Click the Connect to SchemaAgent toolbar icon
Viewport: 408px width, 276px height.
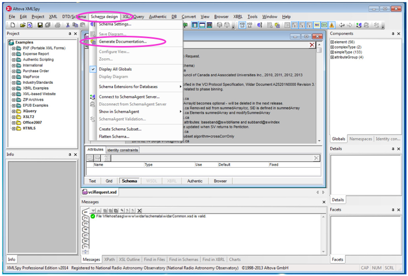(359, 25)
